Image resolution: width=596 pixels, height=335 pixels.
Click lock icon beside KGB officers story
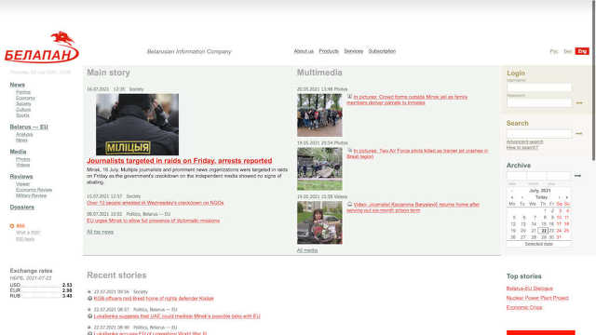click(90, 299)
